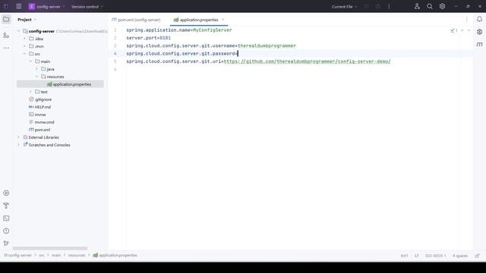
Task: Select the HELP.md file
Action: (x=43, y=107)
